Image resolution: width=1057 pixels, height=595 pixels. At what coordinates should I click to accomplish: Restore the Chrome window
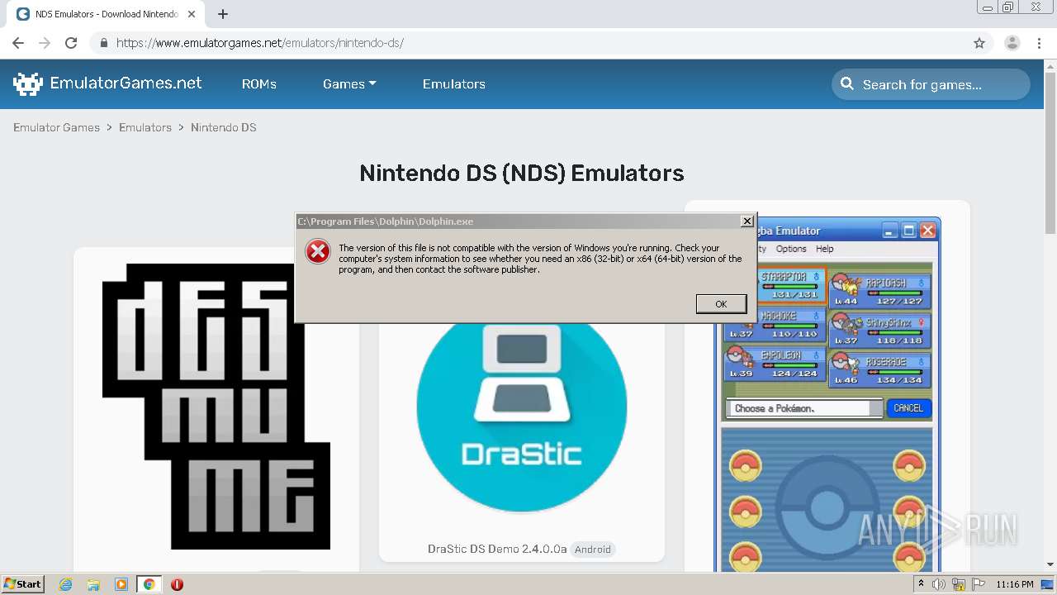[1008, 7]
